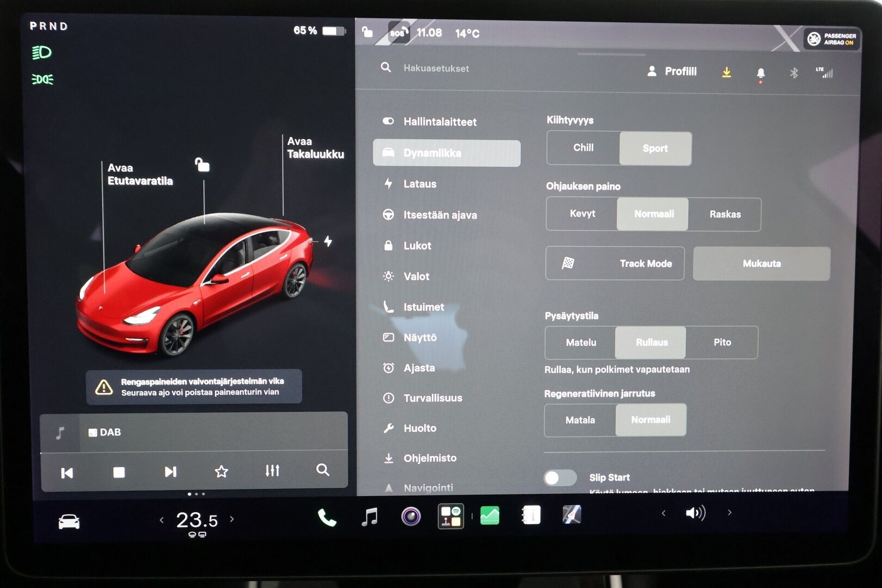Screen dimensions: 882x588
Task: Tap Avaa Etutavaratila to open frunk
Action: coord(140,174)
